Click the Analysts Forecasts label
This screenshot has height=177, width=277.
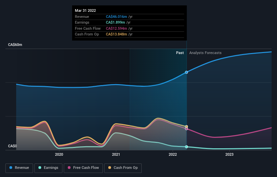205,53
